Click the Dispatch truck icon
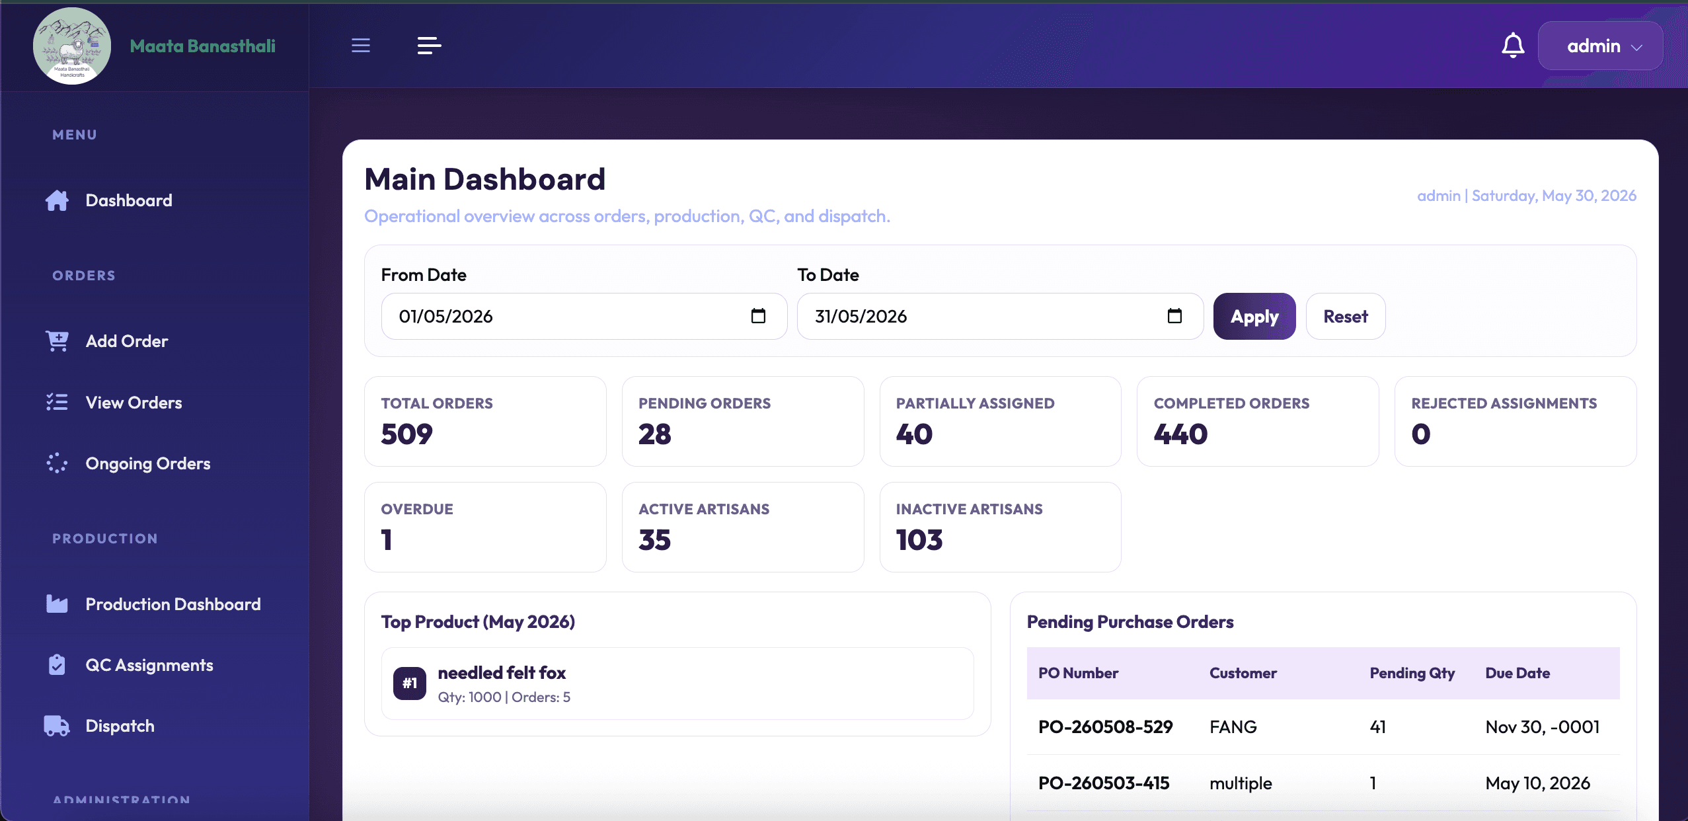1688x821 pixels. [x=57, y=725]
